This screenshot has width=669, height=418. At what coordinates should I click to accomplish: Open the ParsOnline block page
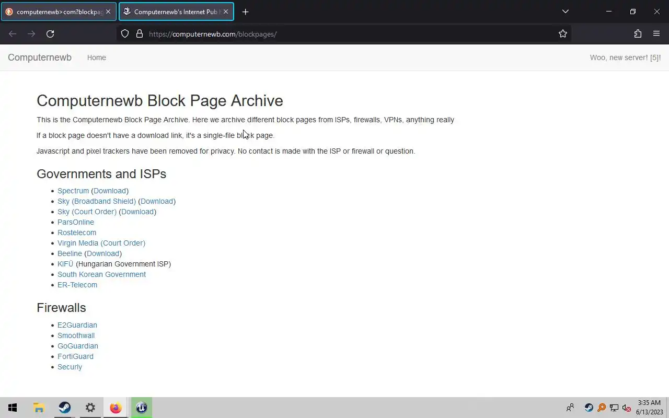point(76,222)
